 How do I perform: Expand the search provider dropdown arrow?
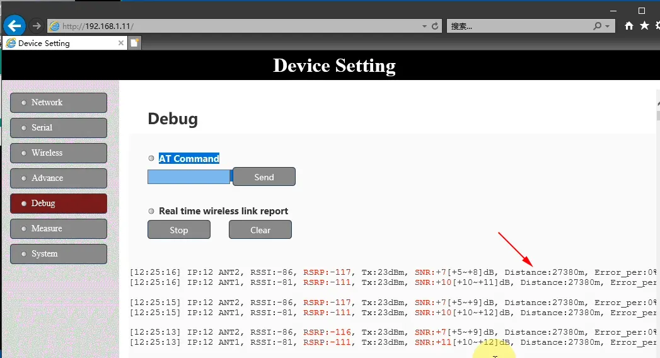tap(608, 26)
